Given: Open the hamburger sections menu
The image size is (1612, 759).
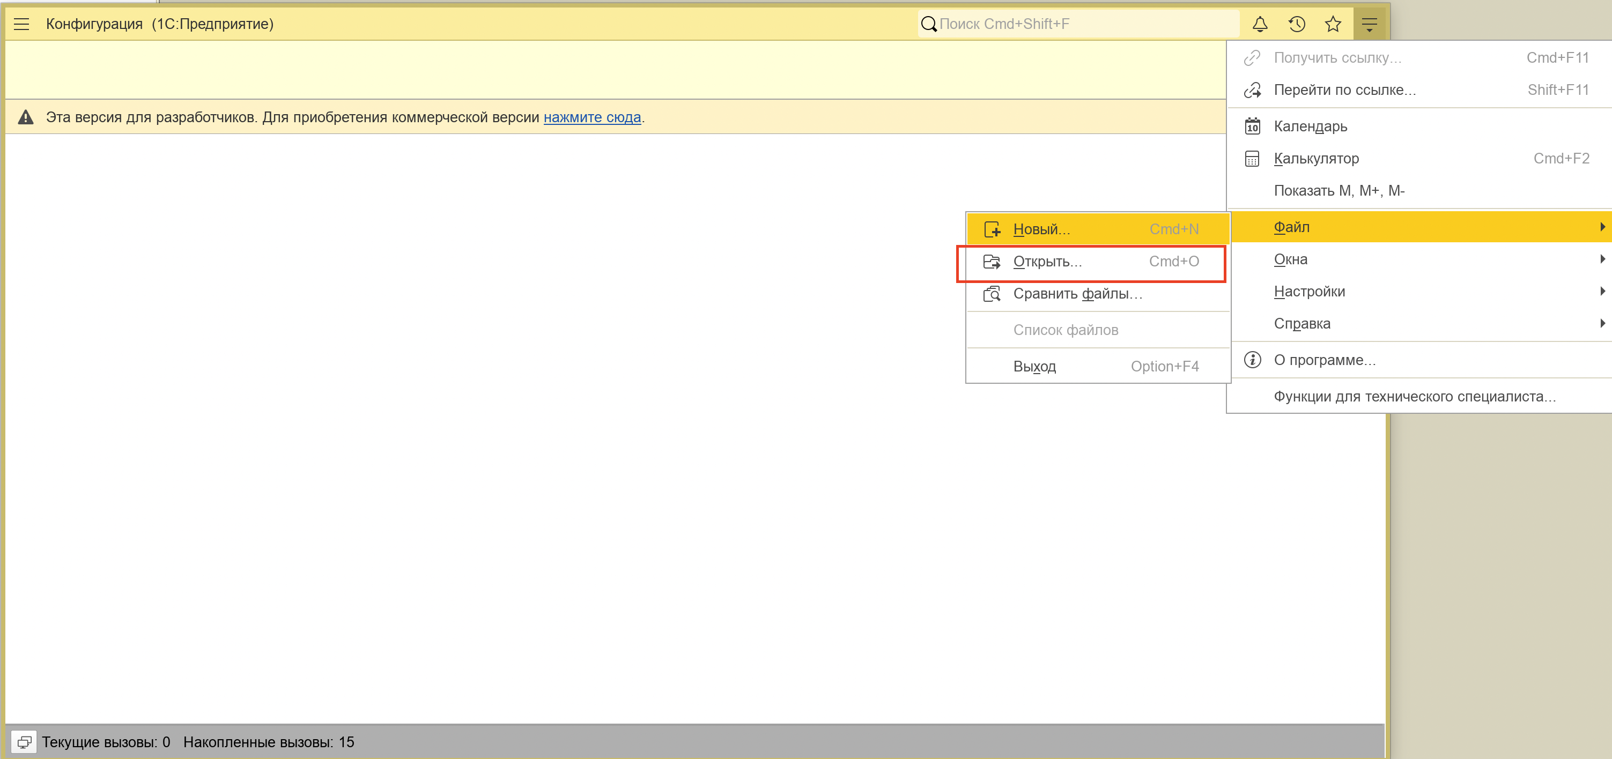Looking at the screenshot, I should [22, 24].
